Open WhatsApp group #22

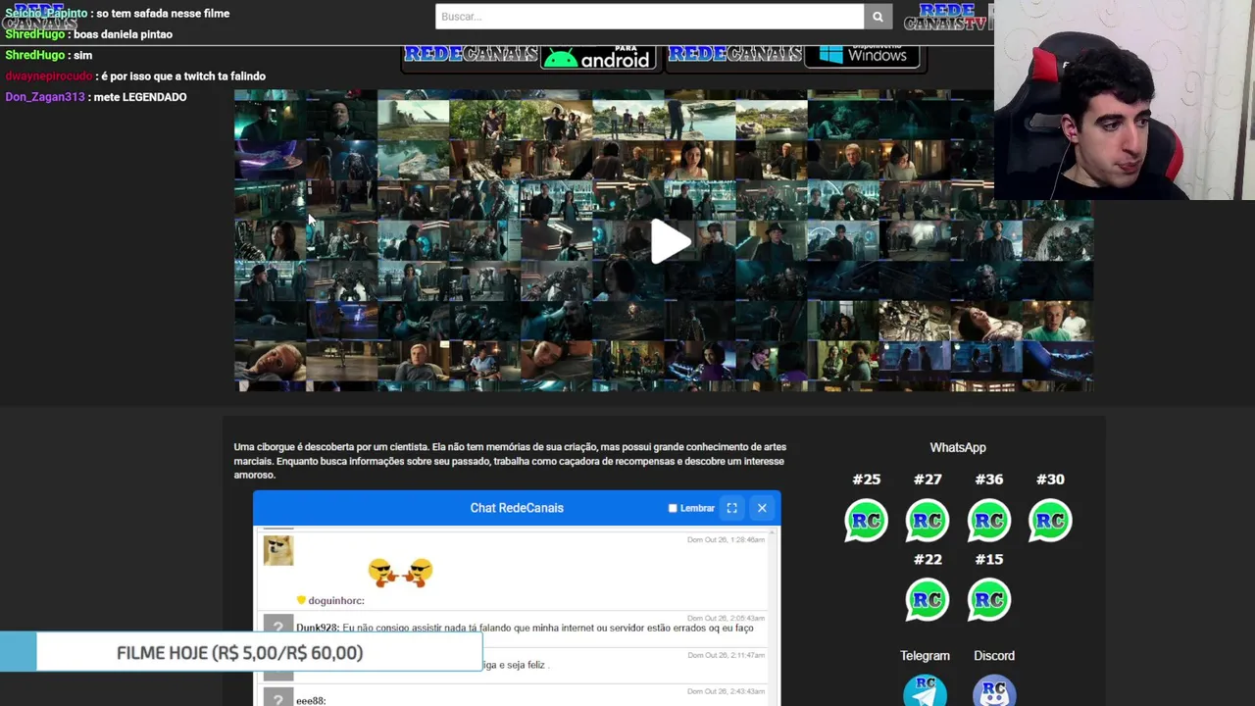click(928, 600)
